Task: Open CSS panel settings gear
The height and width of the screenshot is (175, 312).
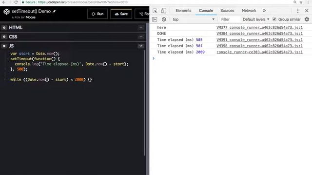Action: (x=4, y=37)
